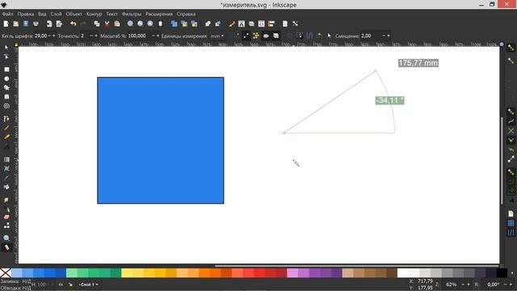Toggle layer lock in status bar
Screen dimensions: 517x291
[70, 285]
